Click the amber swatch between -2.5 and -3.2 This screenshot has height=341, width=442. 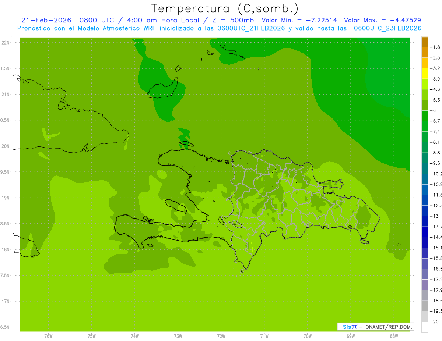(x=425, y=63)
